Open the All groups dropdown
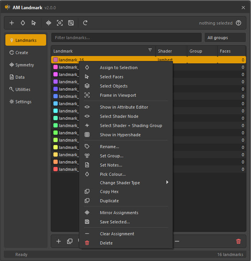251x261 pixels. click(225, 38)
